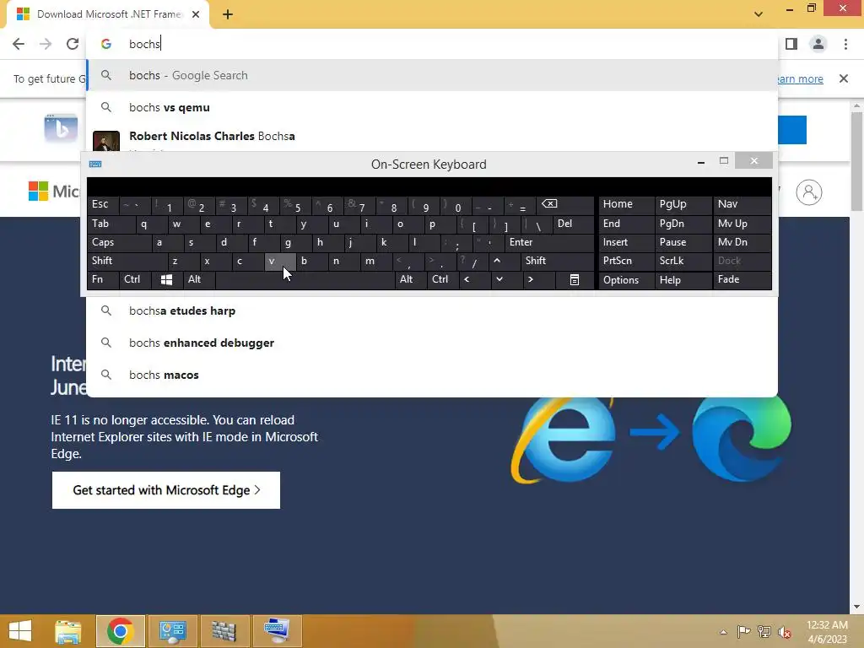Click the space bar on keyboard

305,279
